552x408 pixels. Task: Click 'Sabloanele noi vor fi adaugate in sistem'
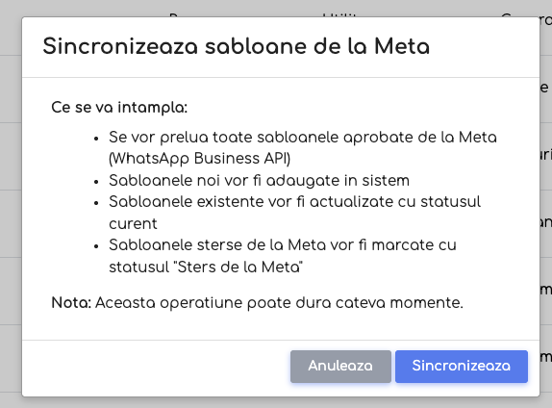tap(259, 180)
